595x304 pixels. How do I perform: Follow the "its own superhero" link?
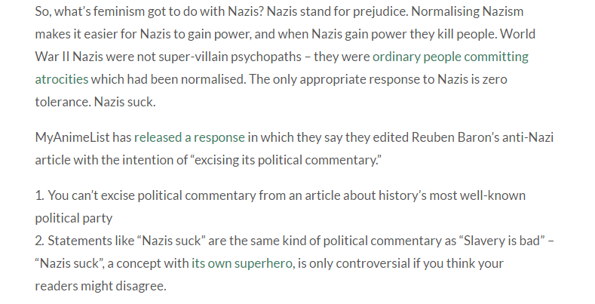point(242,263)
